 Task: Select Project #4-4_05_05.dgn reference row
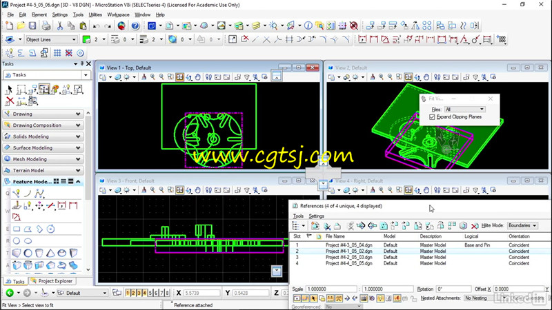420,263
